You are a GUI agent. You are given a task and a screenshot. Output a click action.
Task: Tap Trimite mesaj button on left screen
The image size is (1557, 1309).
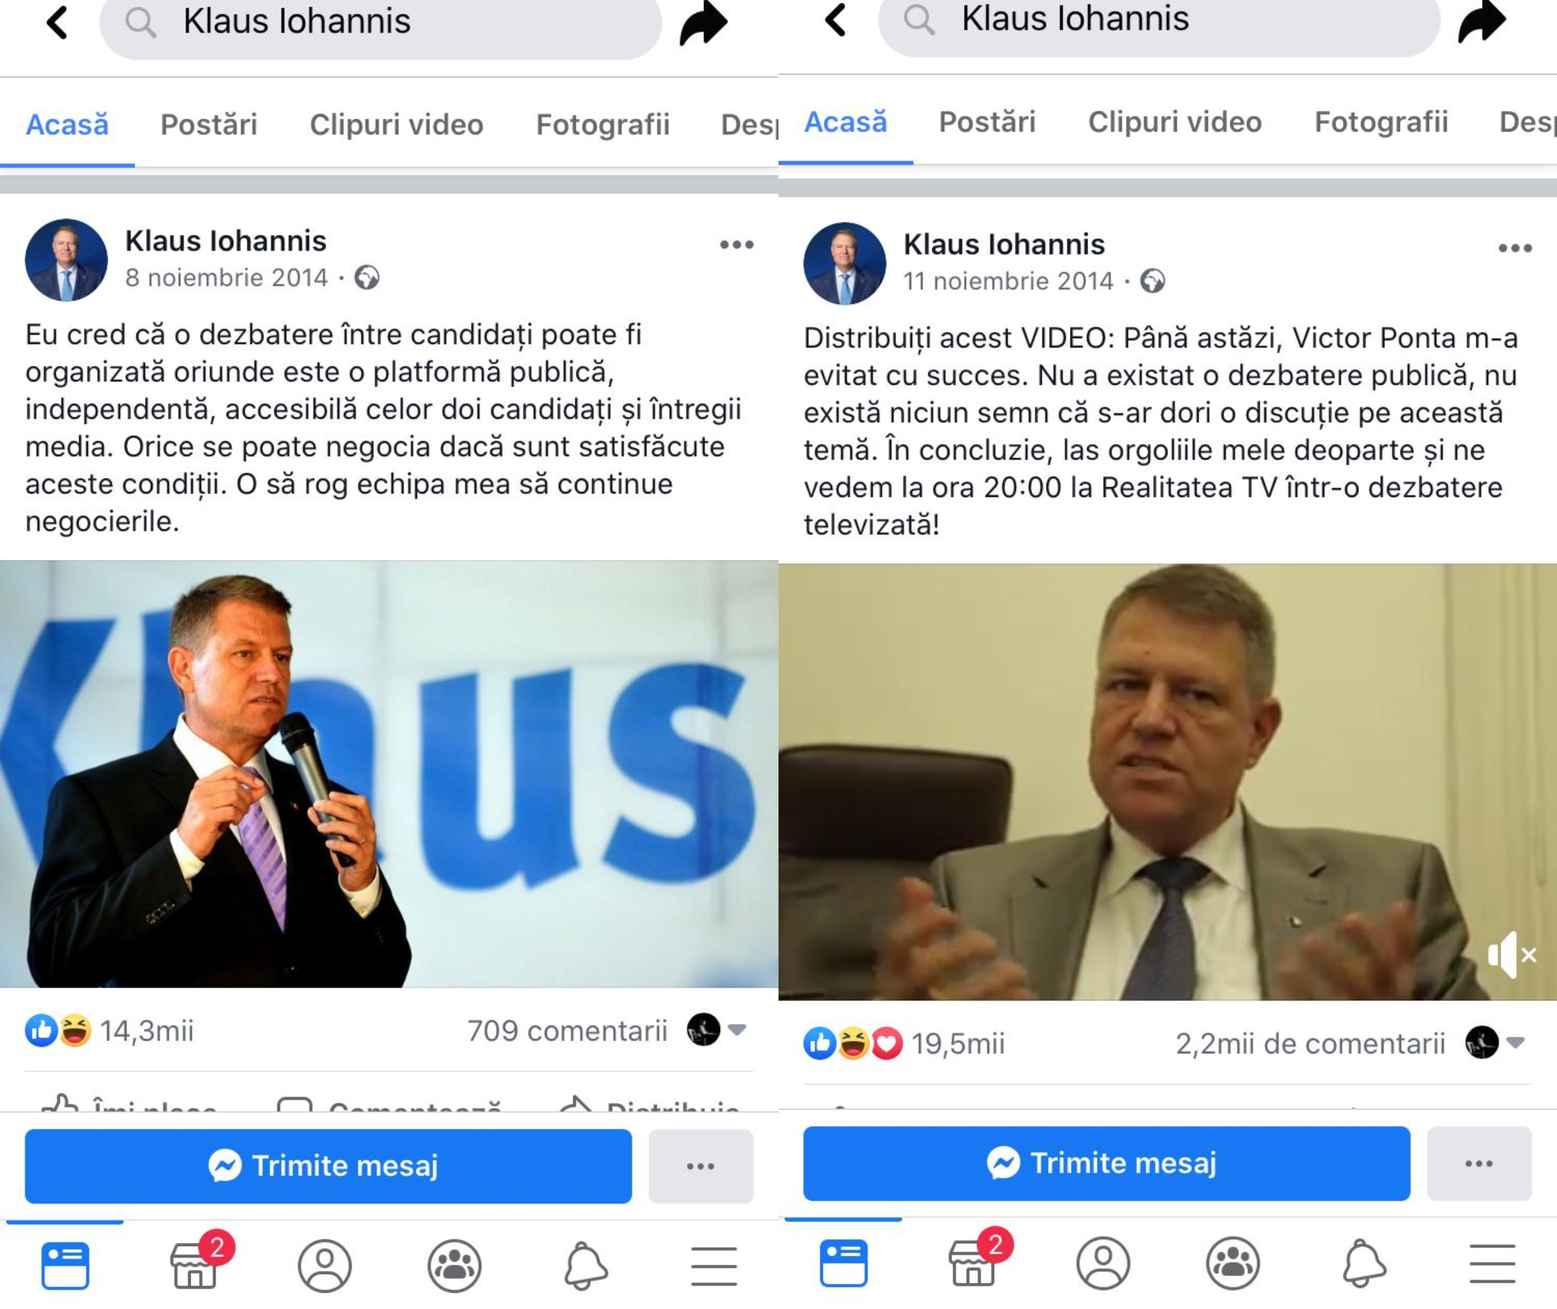click(328, 1165)
